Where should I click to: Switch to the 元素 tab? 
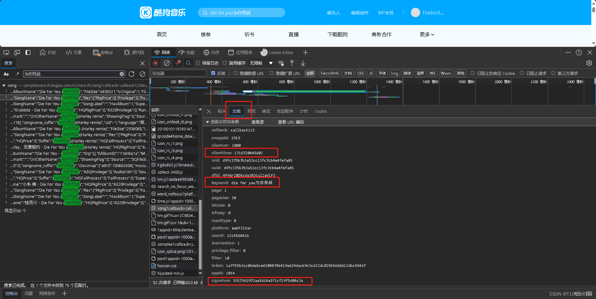[74, 52]
